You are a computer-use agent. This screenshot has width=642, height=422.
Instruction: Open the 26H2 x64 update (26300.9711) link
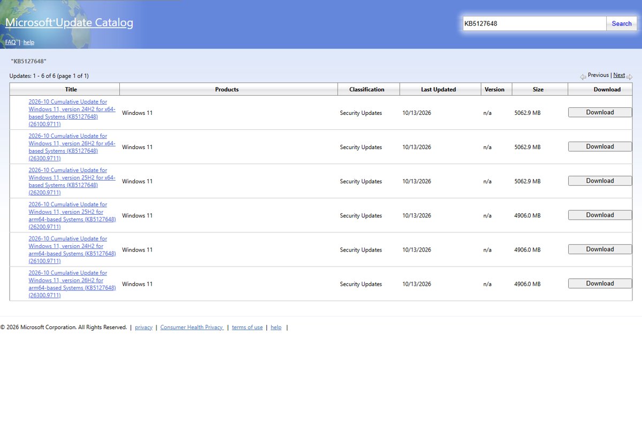(72, 147)
